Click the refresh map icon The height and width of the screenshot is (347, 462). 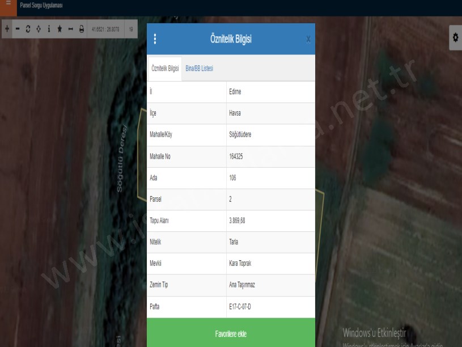coord(28,29)
